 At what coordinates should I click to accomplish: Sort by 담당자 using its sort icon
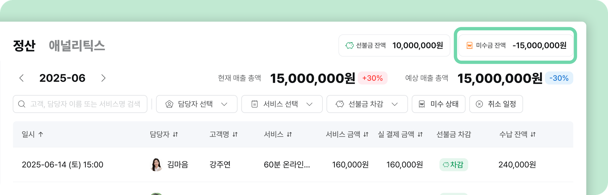coord(175,134)
